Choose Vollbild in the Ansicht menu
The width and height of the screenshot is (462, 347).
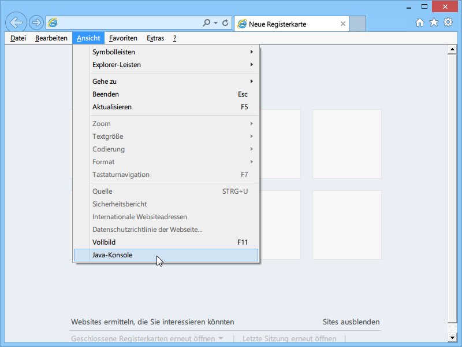[166, 242]
